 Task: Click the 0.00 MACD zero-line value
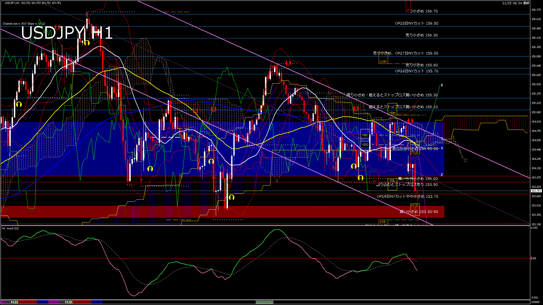pos(533,258)
